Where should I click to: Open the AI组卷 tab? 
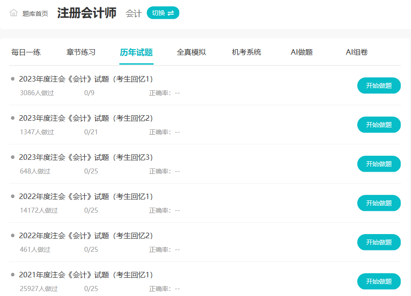(x=357, y=52)
